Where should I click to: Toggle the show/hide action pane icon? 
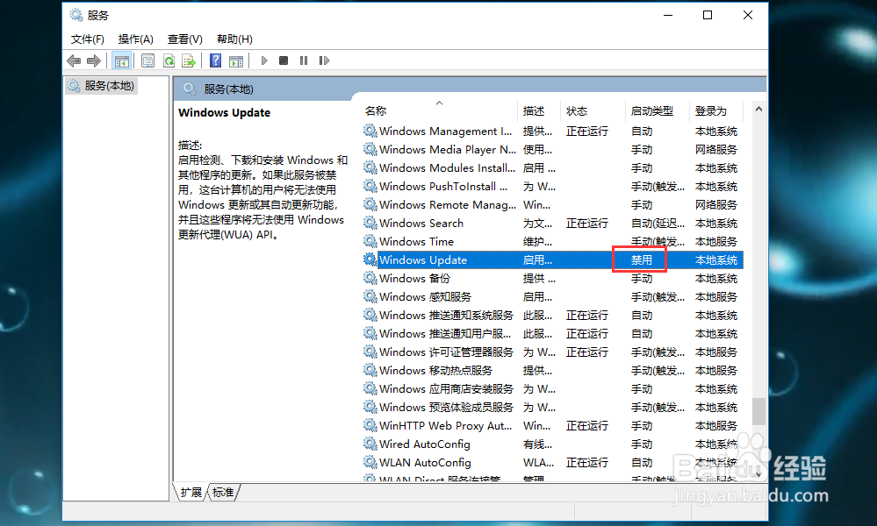pos(236,60)
